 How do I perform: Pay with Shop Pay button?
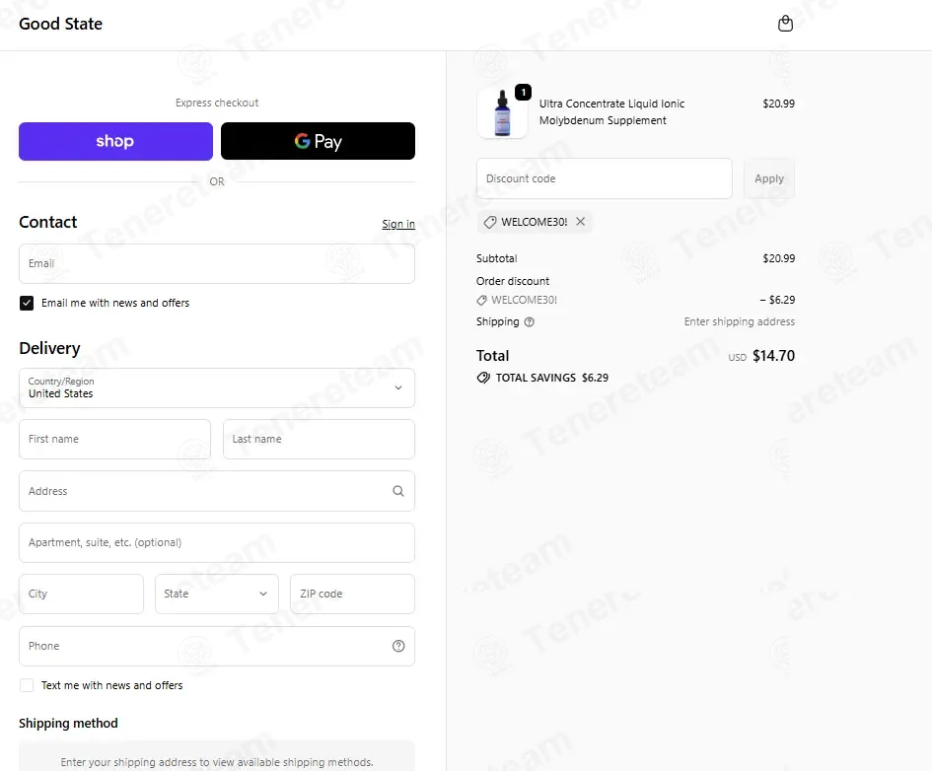click(x=116, y=141)
